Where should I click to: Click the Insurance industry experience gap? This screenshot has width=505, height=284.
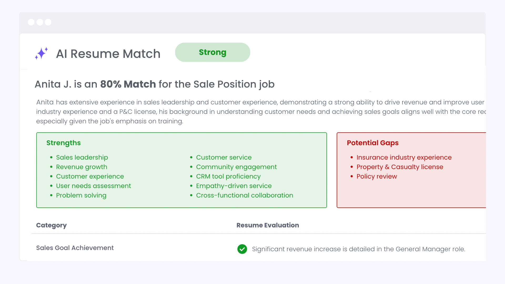click(x=404, y=158)
